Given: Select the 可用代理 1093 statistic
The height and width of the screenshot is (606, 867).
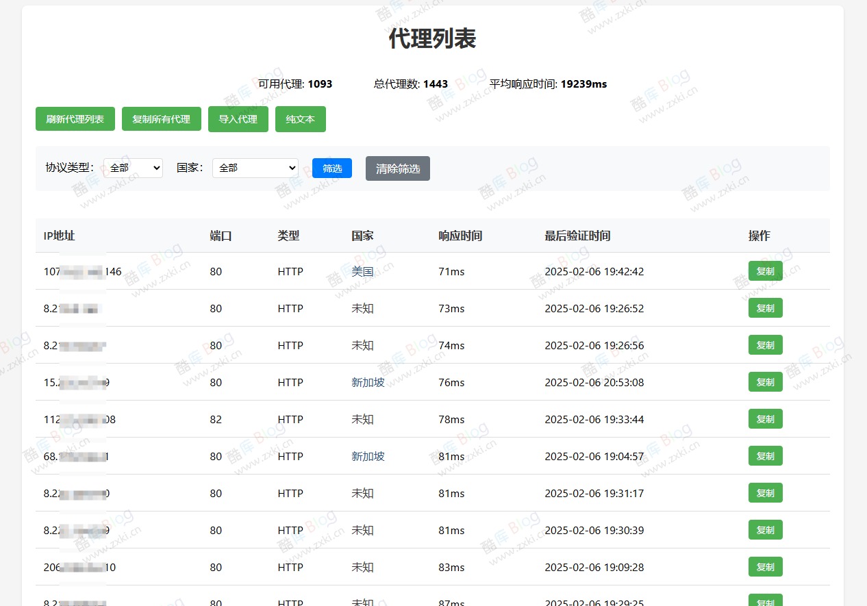Looking at the screenshot, I should [294, 84].
